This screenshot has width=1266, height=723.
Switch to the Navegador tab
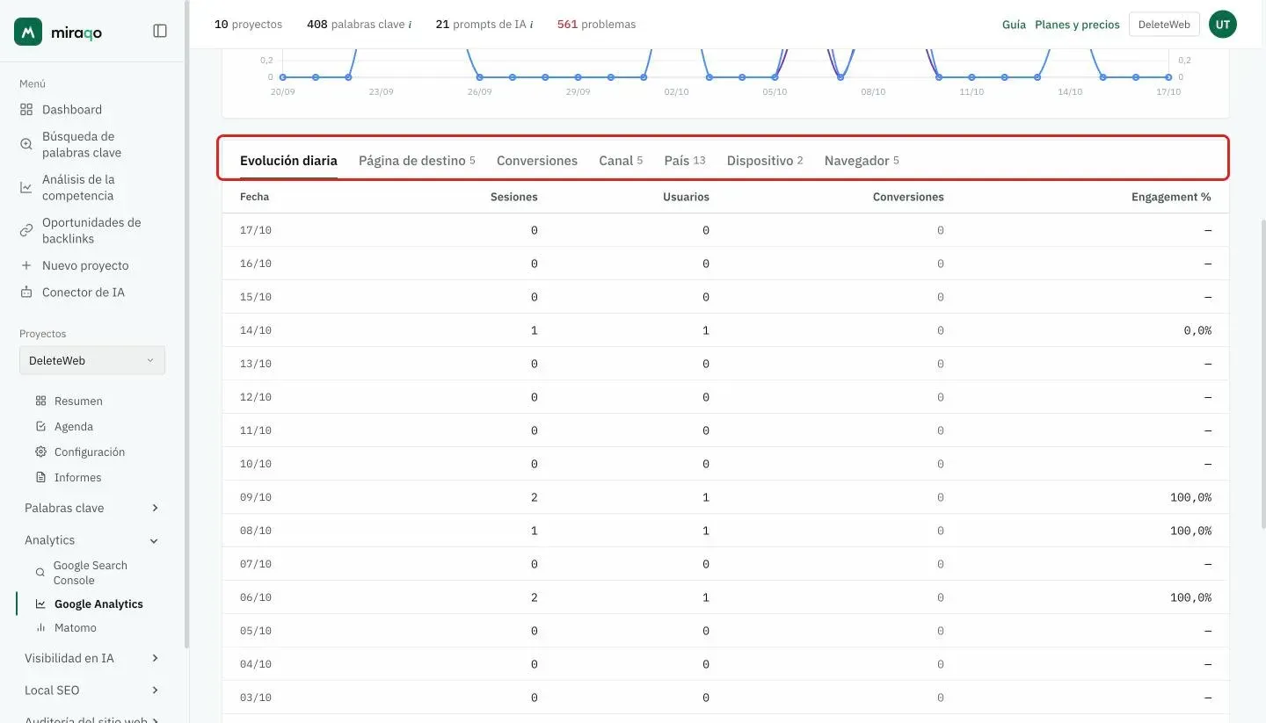[x=862, y=161]
